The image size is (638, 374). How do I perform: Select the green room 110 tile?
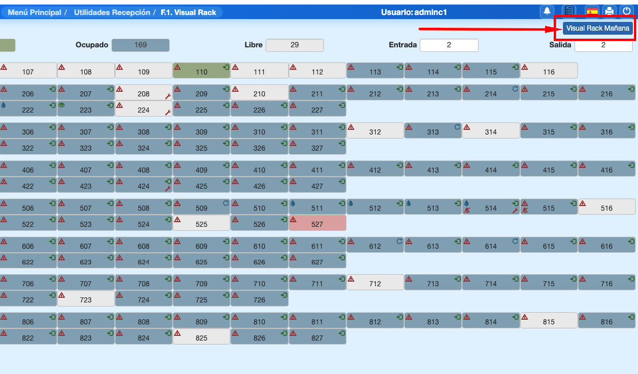pyautogui.click(x=201, y=70)
